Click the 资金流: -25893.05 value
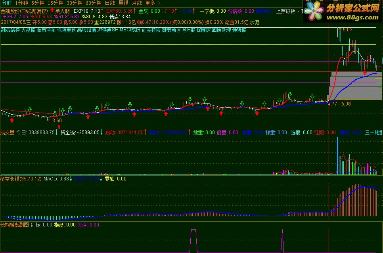 point(80,132)
